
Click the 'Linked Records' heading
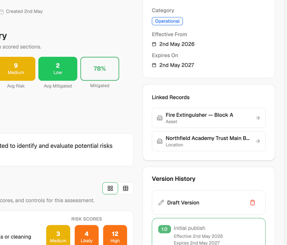tap(171, 97)
